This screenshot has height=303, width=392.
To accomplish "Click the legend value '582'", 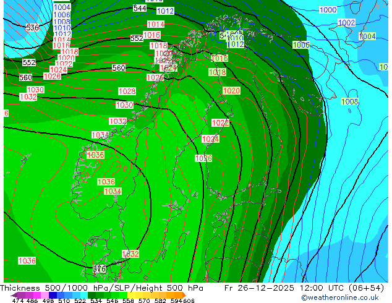I will 160,301.
